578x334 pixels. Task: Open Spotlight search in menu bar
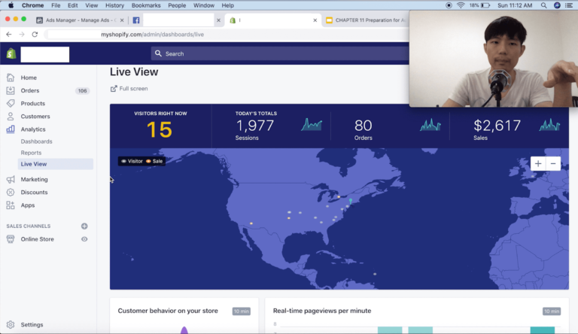pyautogui.click(x=543, y=5)
